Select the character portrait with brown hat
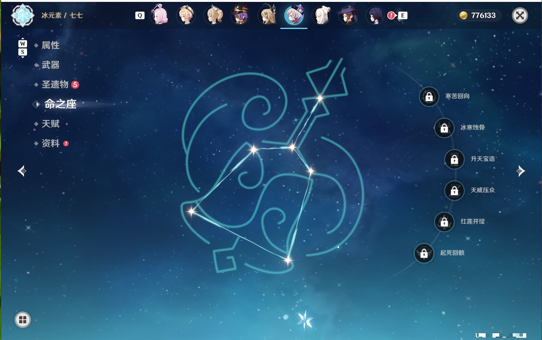 click(240, 15)
